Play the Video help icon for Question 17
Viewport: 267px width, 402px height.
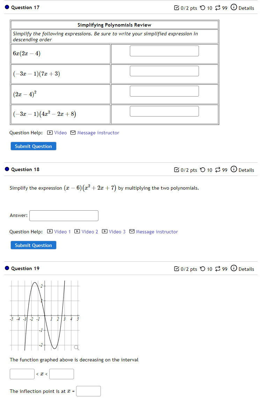[50, 133]
